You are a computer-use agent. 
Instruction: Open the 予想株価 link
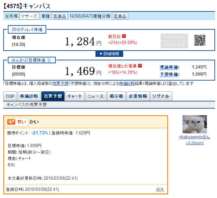pos(169,74)
